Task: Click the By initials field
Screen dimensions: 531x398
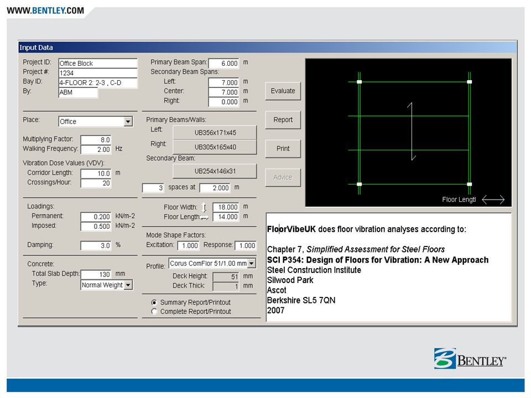Action: [78, 92]
